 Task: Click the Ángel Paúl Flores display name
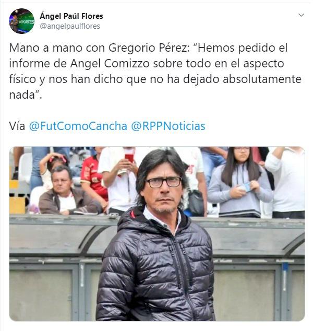71,16
